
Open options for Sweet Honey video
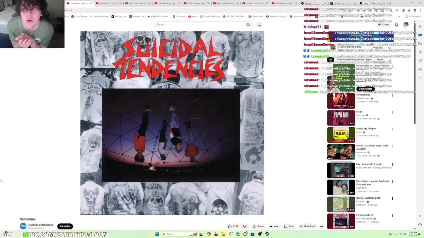[393, 95]
